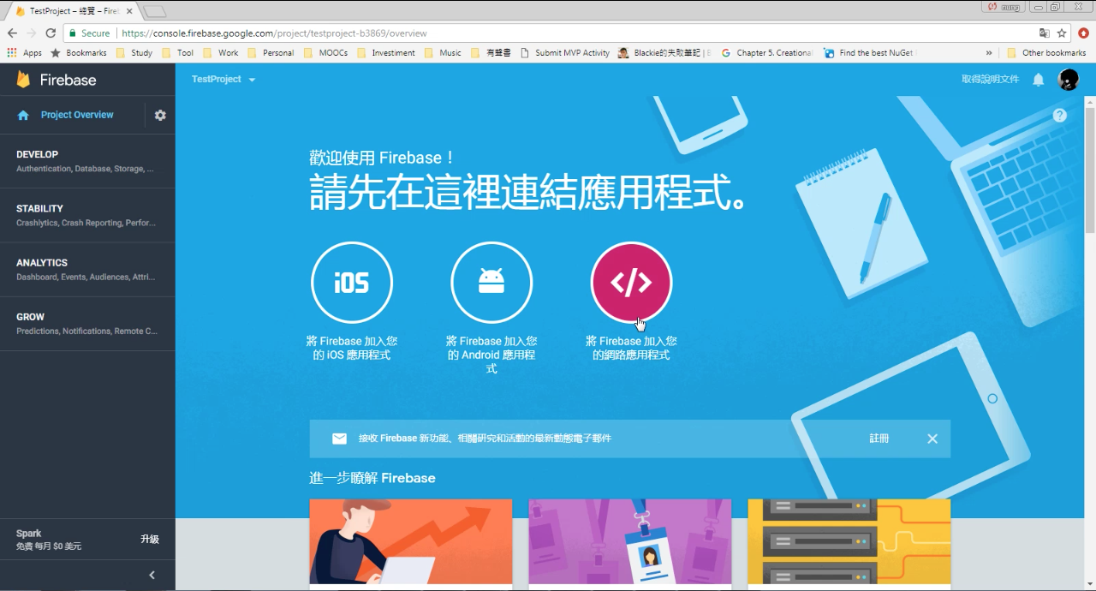
Task: Open the GROW menu section
Action: [87, 324]
